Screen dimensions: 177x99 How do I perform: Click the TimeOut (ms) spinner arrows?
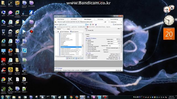tap(119, 39)
